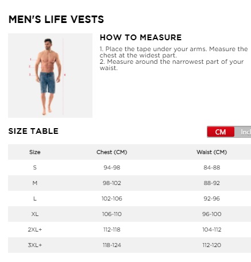The width and height of the screenshot is (251, 262).
Task: Select the 2XL+ size row
Action: (129, 230)
